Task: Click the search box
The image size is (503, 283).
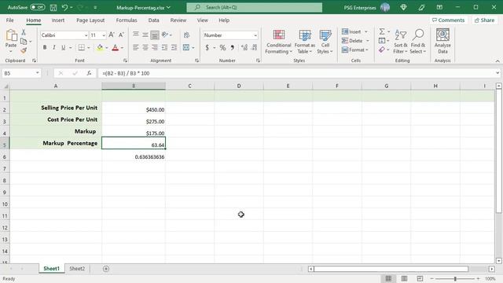Action: [x=255, y=7]
